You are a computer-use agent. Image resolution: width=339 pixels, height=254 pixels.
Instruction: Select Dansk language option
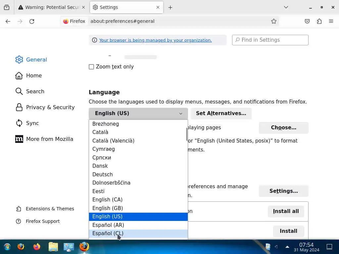pyautogui.click(x=138, y=166)
